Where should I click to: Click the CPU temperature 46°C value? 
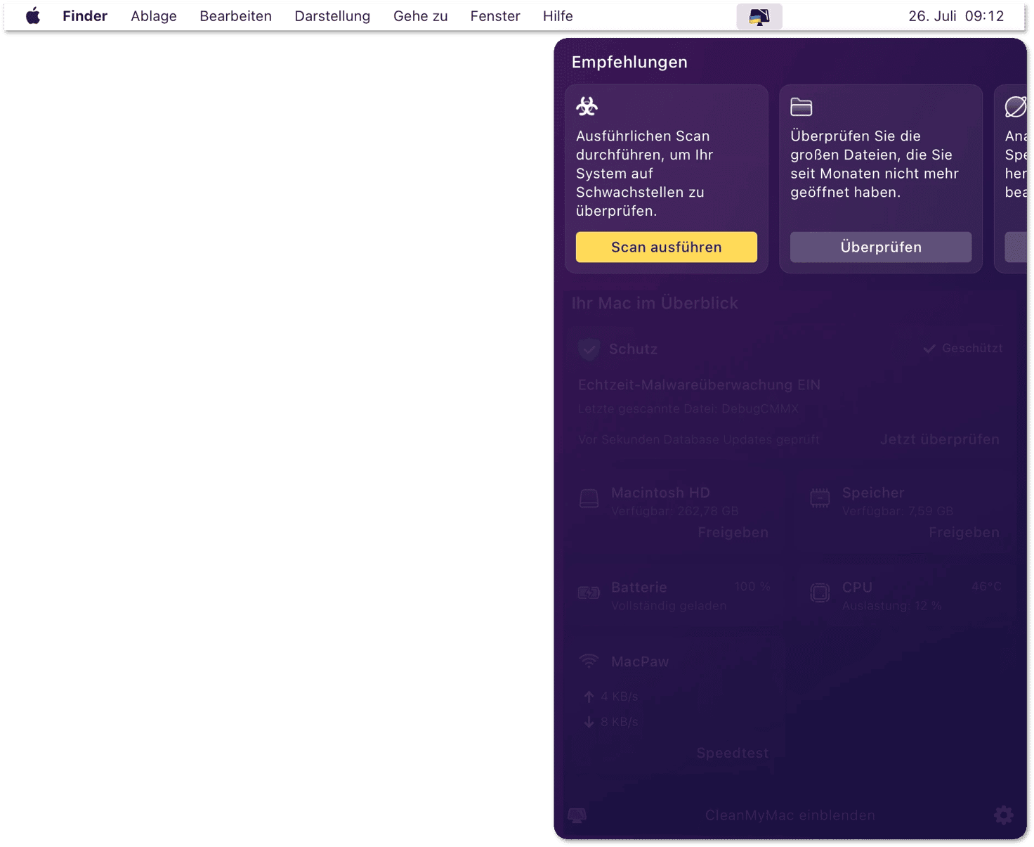click(x=986, y=586)
